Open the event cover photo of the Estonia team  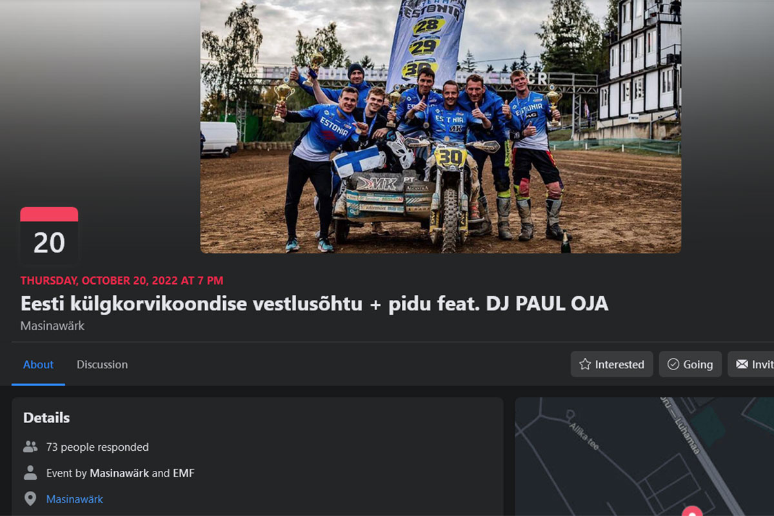click(441, 126)
